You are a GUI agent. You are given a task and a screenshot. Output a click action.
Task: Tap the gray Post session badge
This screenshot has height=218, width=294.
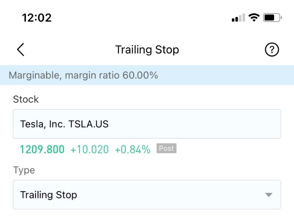[x=167, y=148]
